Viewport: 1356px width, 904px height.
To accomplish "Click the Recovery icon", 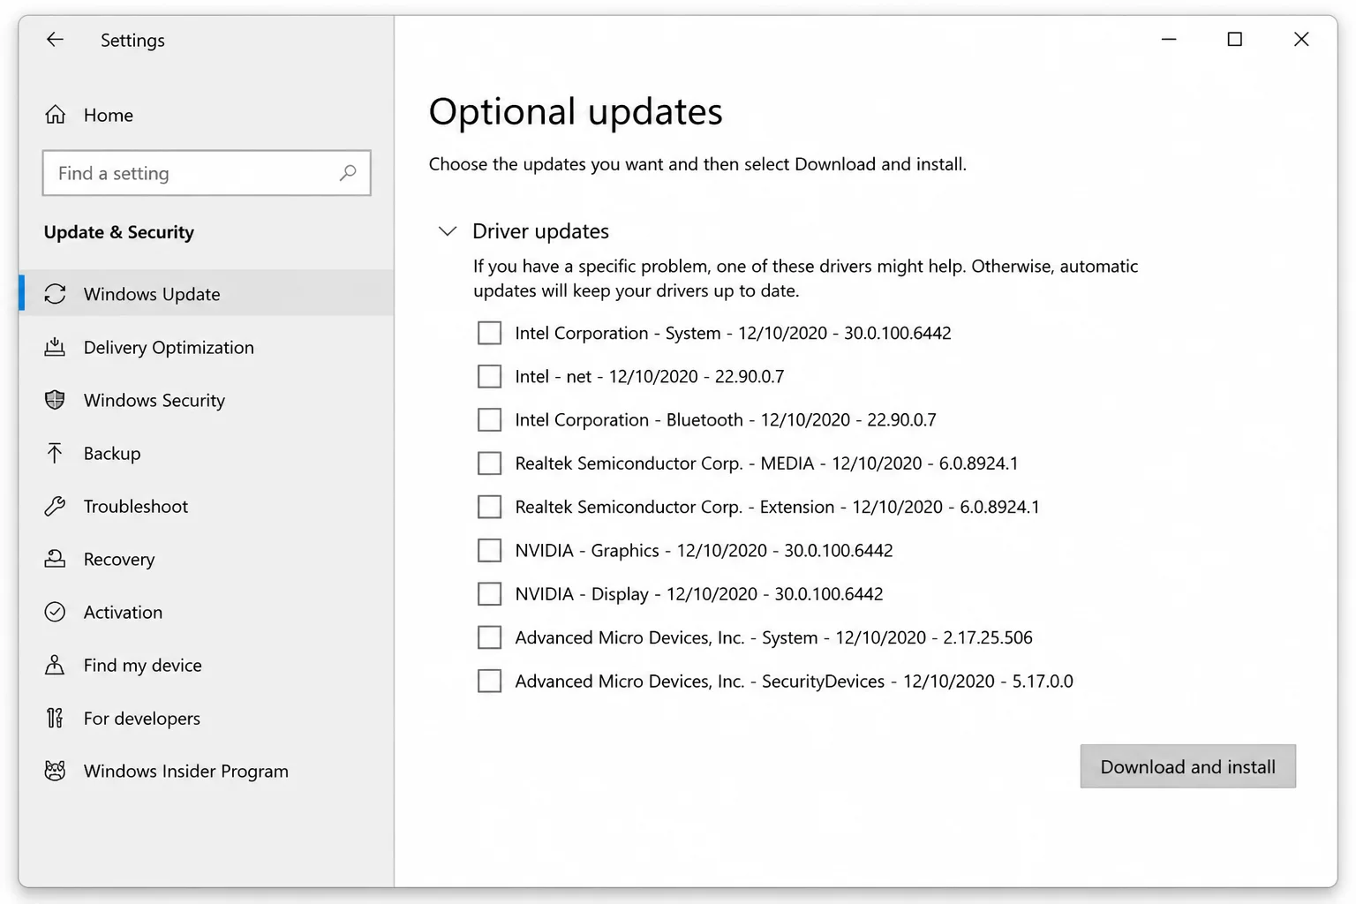I will [55, 559].
